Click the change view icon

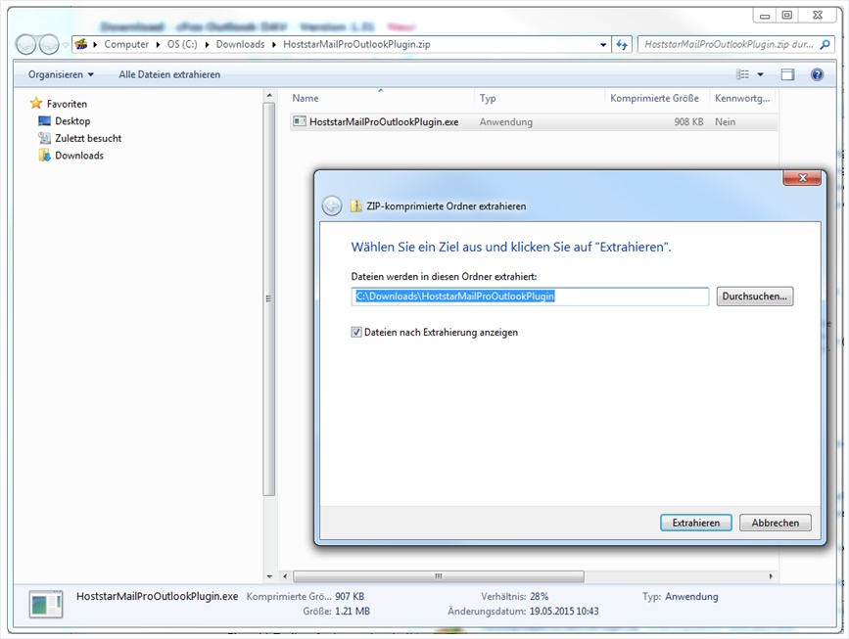pyautogui.click(x=742, y=74)
